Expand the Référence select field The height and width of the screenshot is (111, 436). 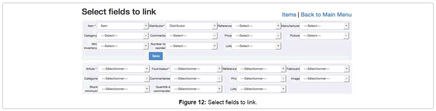[261, 69]
